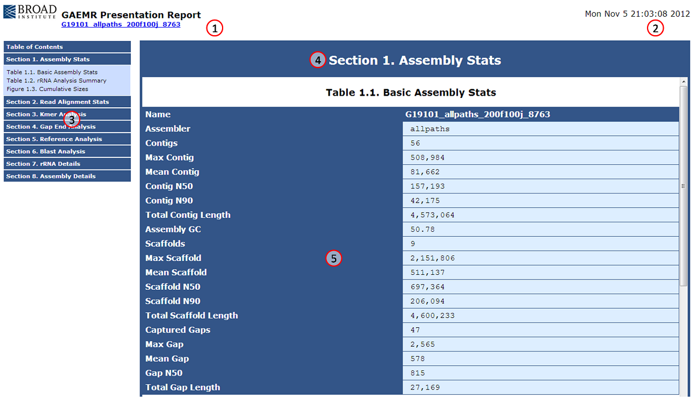The image size is (692, 397).
Task: Click the Broad Institute logo
Action: pos(30,13)
